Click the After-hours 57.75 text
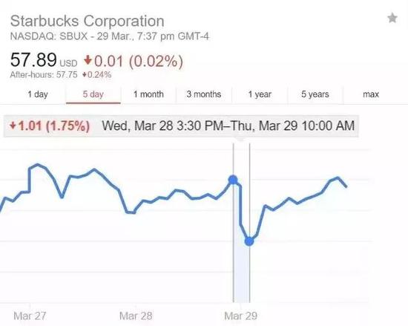Viewport: 408px width, 326px height. (x=44, y=75)
